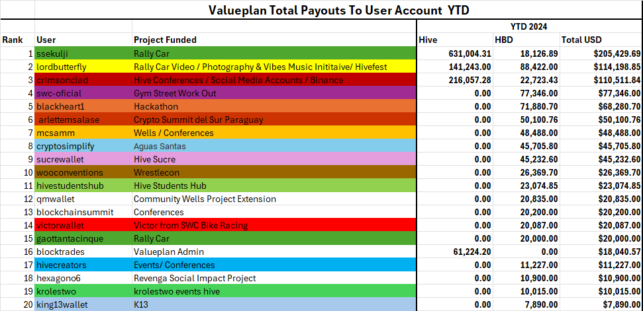Click the project cell 'krolestwo events hive'
The image size is (643, 311).
[x=274, y=292]
